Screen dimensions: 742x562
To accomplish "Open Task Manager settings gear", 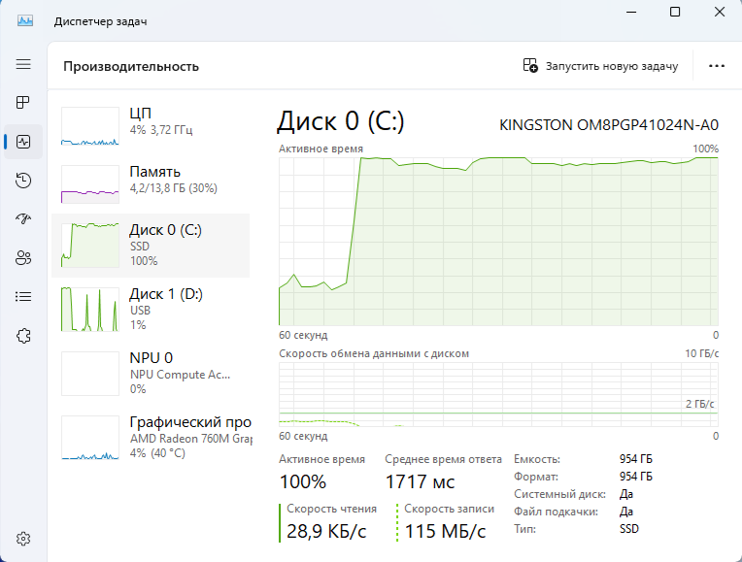I will [23, 539].
